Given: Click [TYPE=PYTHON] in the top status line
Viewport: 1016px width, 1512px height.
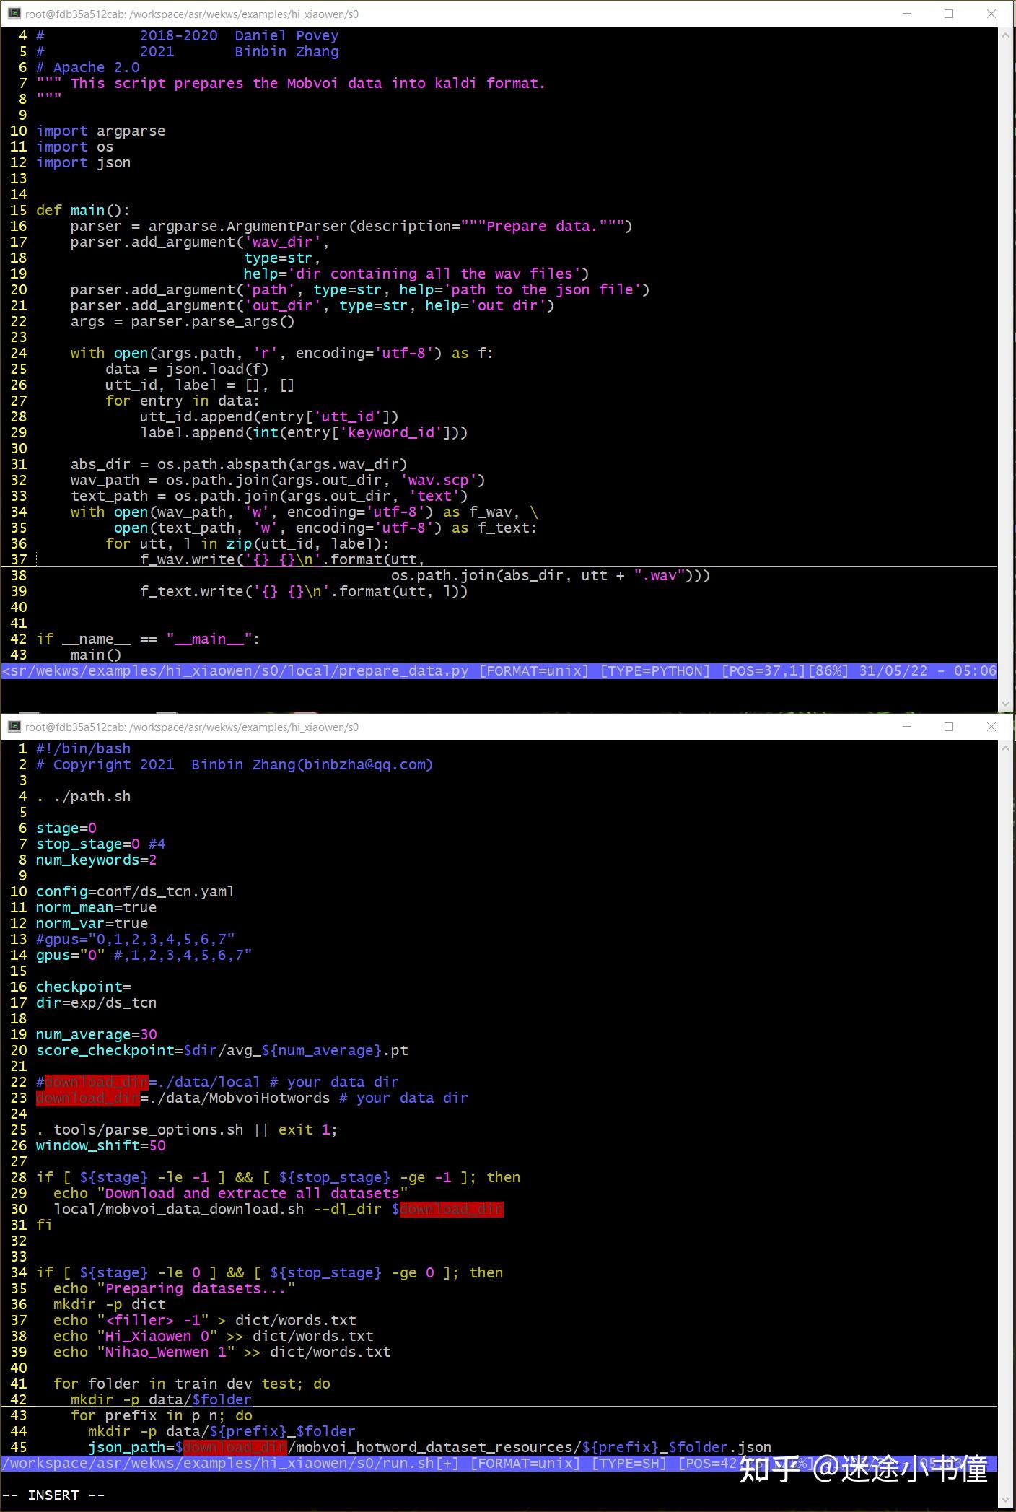Looking at the screenshot, I should click(x=655, y=670).
